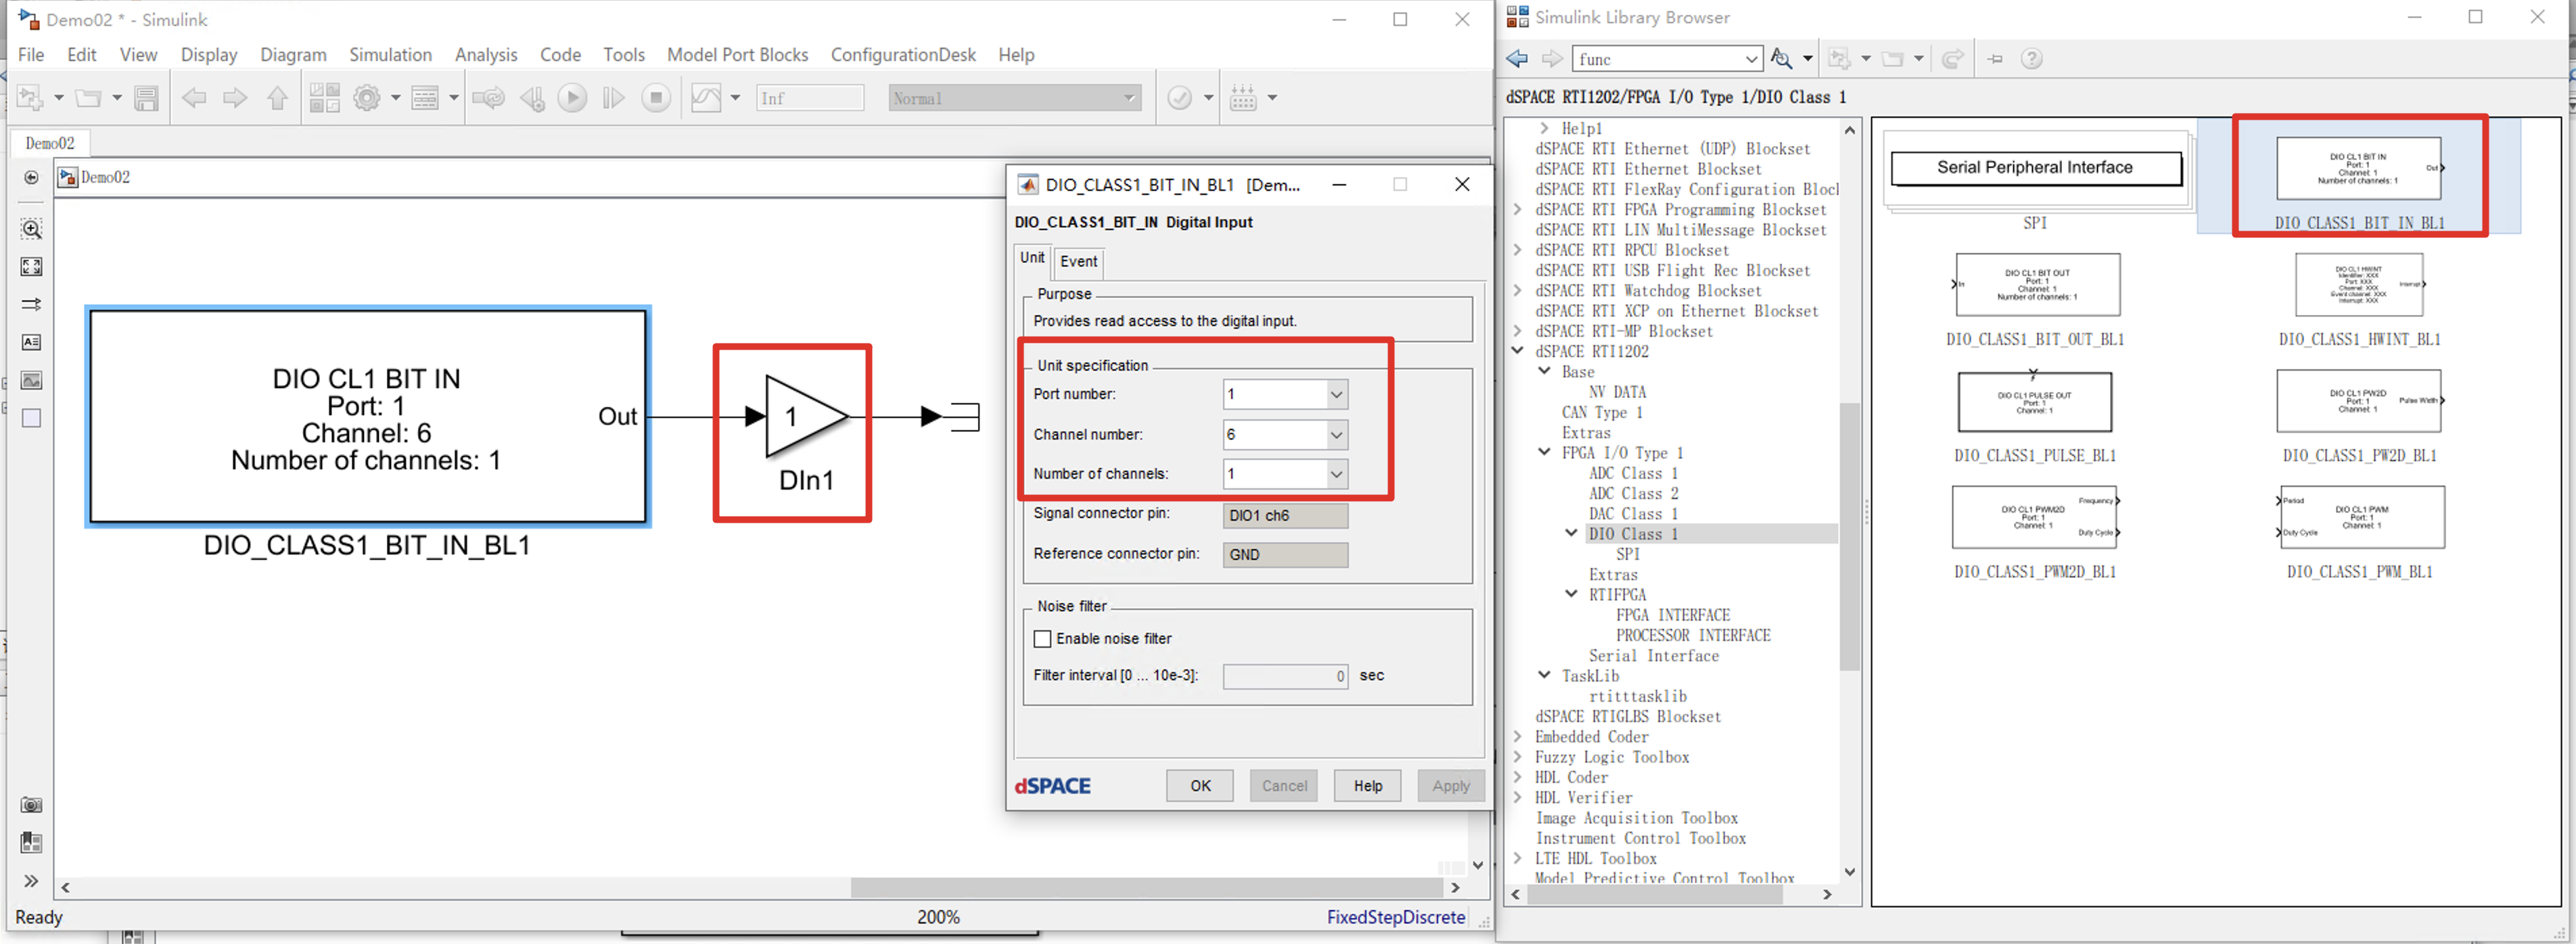2576x944 pixels.
Task: Click the Model Advisor checkmark icon
Action: (1180, 98)
